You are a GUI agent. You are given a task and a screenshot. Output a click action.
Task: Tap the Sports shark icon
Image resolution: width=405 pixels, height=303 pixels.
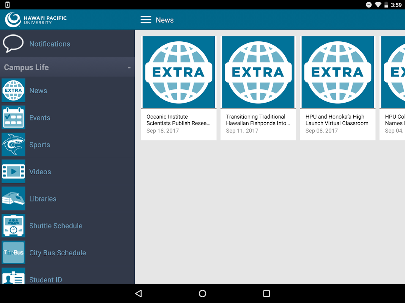coord(13,145)
